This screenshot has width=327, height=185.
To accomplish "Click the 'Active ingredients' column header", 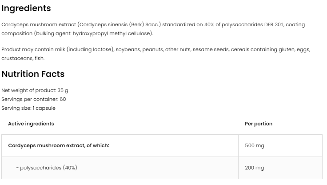I will [x=31, y=124].
